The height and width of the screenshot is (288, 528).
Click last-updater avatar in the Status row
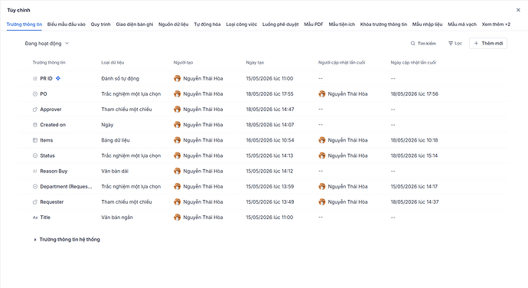tap(322, 155)
